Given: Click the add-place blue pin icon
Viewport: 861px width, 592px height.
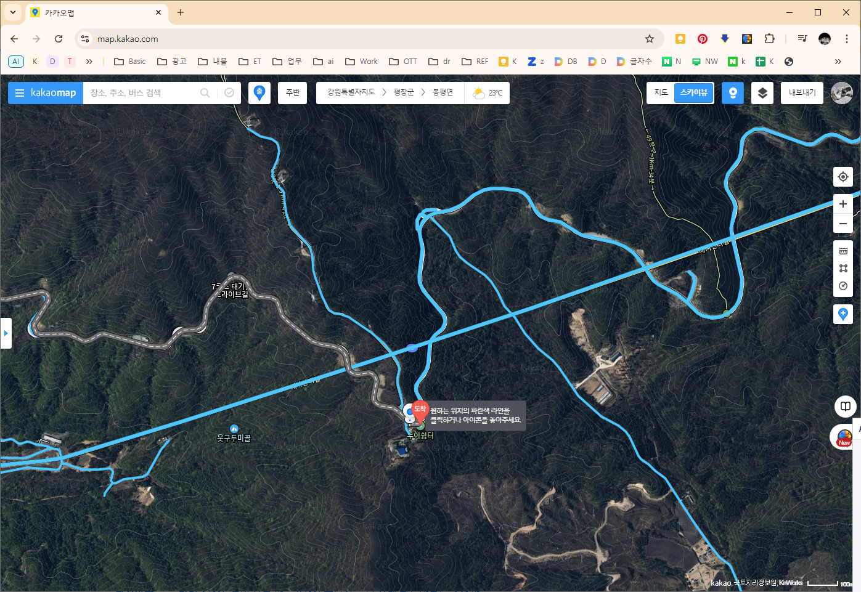Looking at the screenshot, I should tap(843, 314).
